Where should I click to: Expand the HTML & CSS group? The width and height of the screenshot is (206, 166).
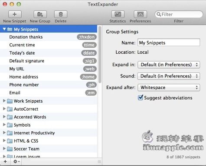(x=4, y=140)
